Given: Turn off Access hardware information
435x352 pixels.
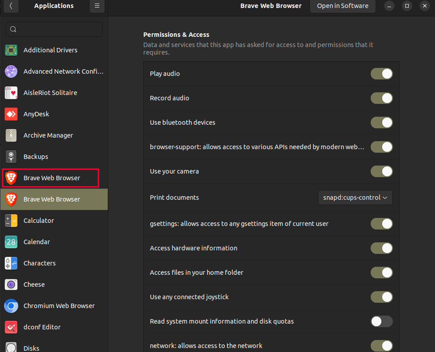Looking at the screenshot, I should [381, 248].
